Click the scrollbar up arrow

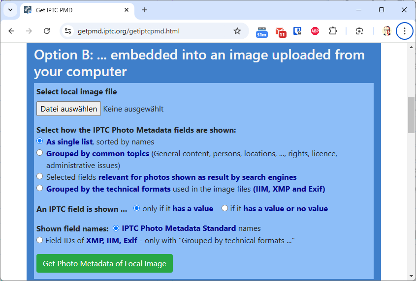coord(411,48)
